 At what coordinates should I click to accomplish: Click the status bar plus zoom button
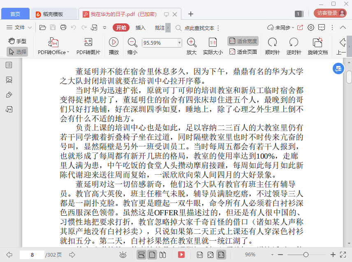point(333,255)
